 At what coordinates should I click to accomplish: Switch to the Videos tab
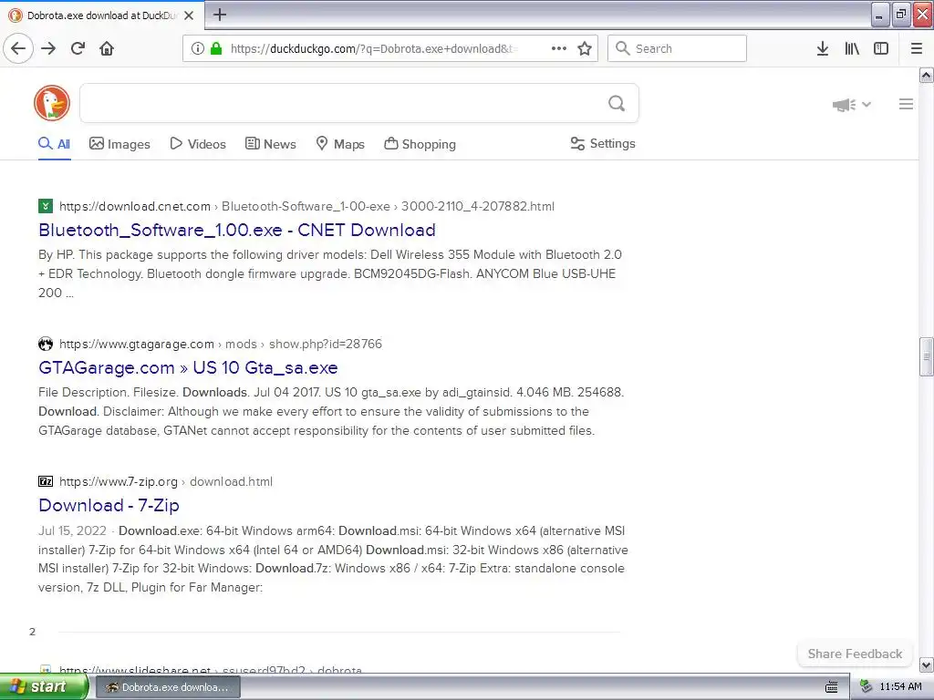pyautogui.click(x=198, y=144)
